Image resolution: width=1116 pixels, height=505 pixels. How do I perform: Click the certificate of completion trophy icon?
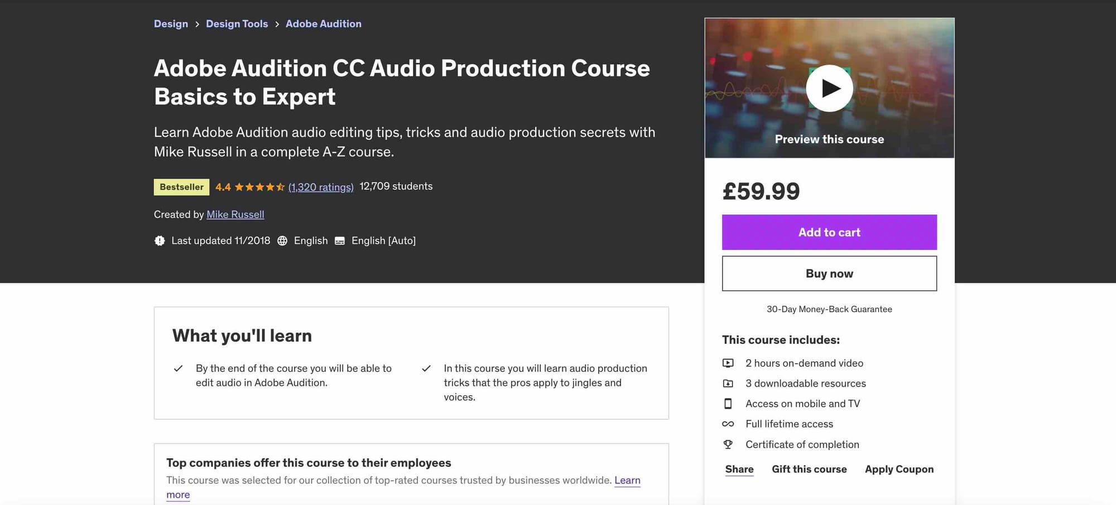click(x=728, y=444)
